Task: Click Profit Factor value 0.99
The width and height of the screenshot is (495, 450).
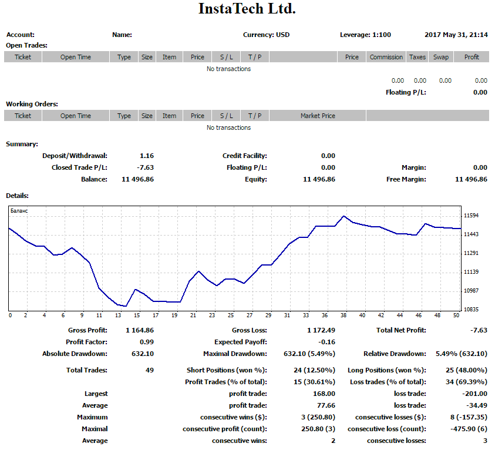Action: click(147, 342)
